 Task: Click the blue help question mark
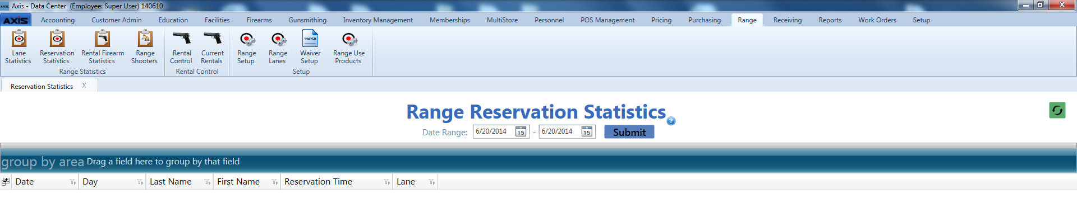pos(671,121)
